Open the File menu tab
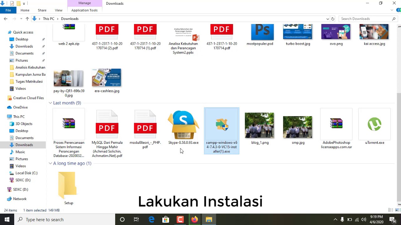This screenshot has width=401, height=225. pyautogui.click(x=8, y=10)
